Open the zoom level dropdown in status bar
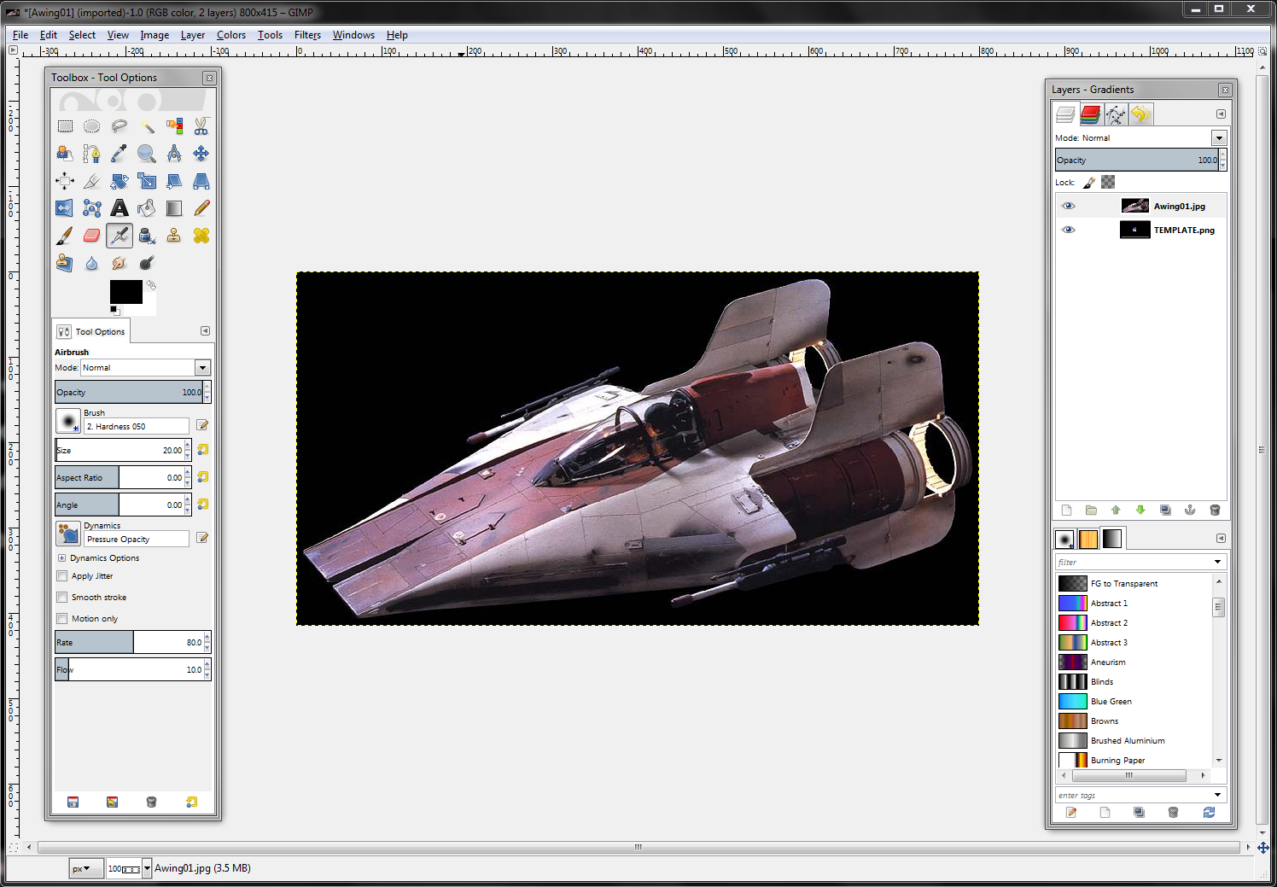This screenshot has height=887, width=1277. [147, 868]
